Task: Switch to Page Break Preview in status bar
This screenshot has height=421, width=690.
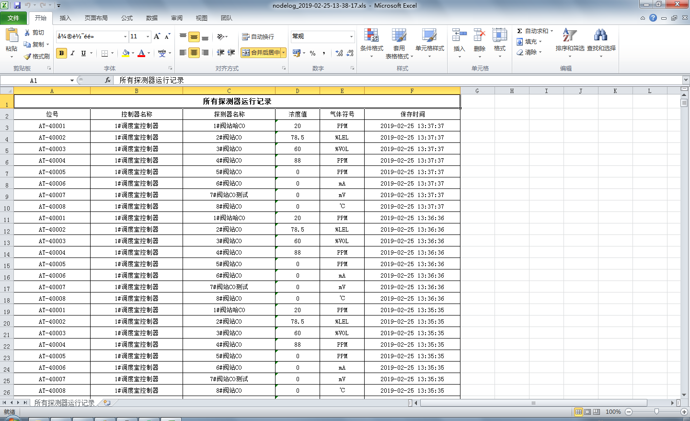Action: 597,412
